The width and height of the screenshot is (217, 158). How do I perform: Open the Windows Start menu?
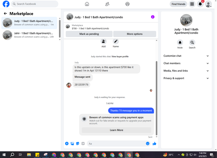click(x=4, y=155)
